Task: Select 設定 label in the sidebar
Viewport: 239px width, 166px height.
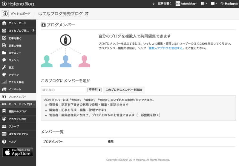Action: pyautogui.click(x=11, y=67)
